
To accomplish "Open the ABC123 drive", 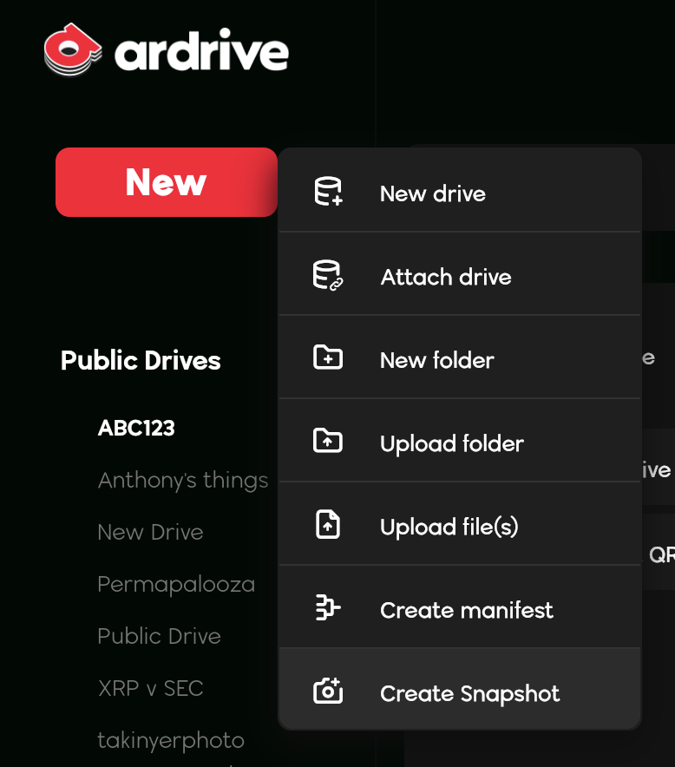I will (136, 428).
